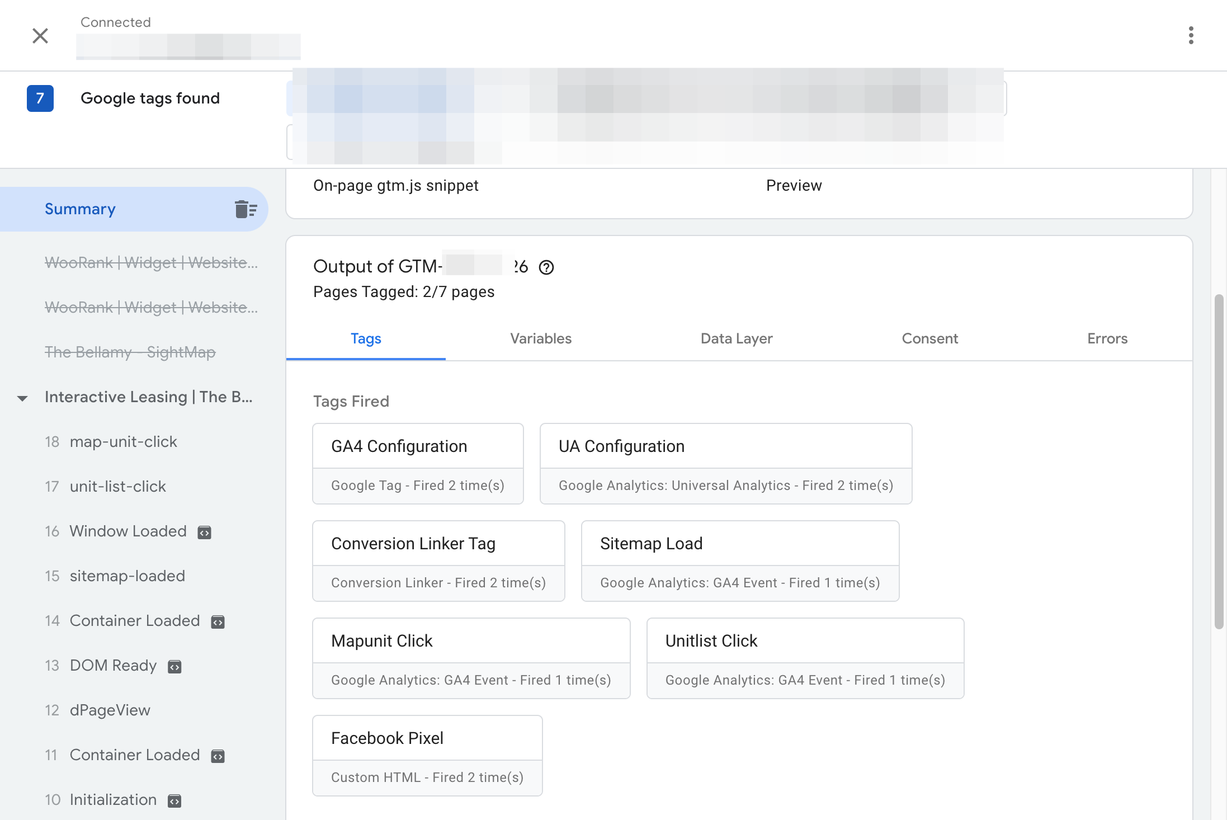Open the Facebook Pixel tag card
This screenshot has width=1227, height=820.
[x=427, y=756]
